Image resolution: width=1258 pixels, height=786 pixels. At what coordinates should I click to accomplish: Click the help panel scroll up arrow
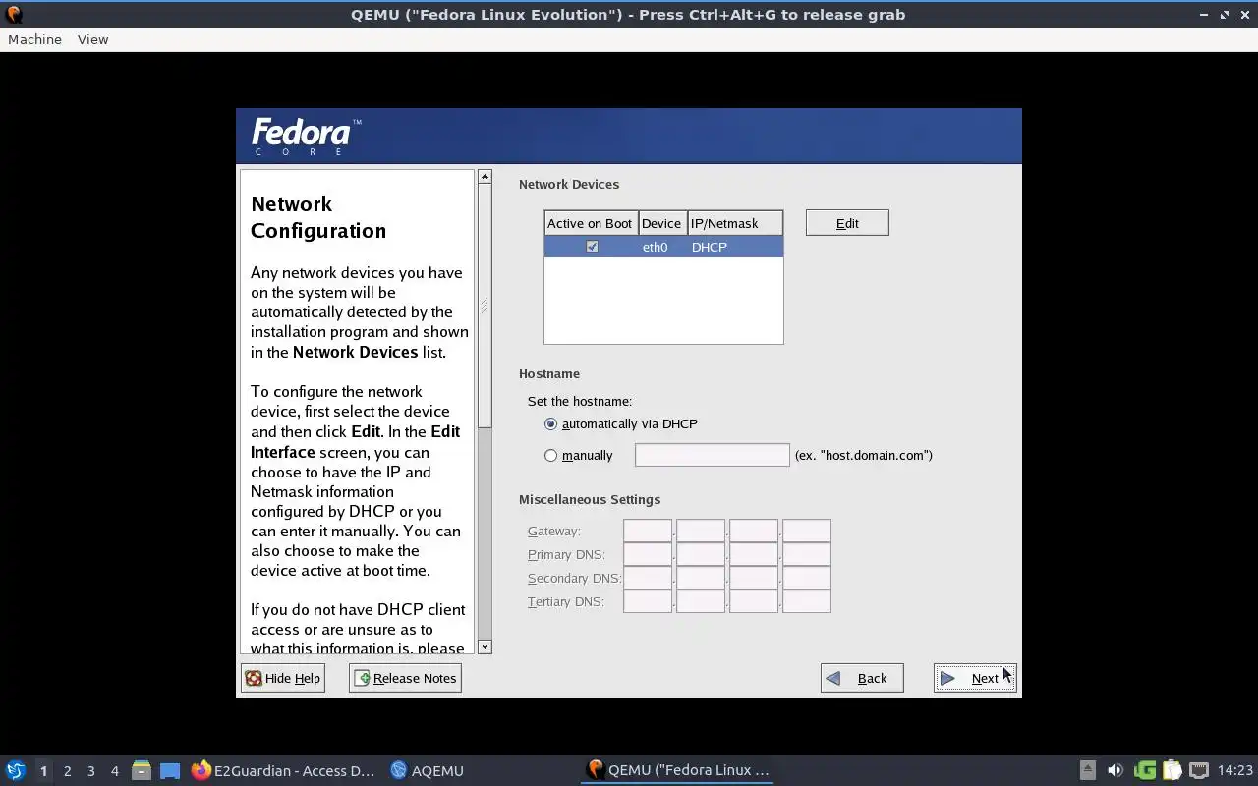(485, 177)
